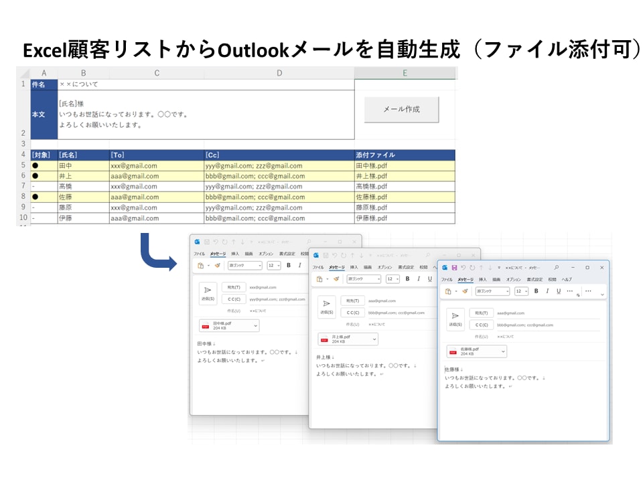Click the Send button in the 田中様 mail
Viewport: 643px width, 482px height.
[x=208, y=293]
